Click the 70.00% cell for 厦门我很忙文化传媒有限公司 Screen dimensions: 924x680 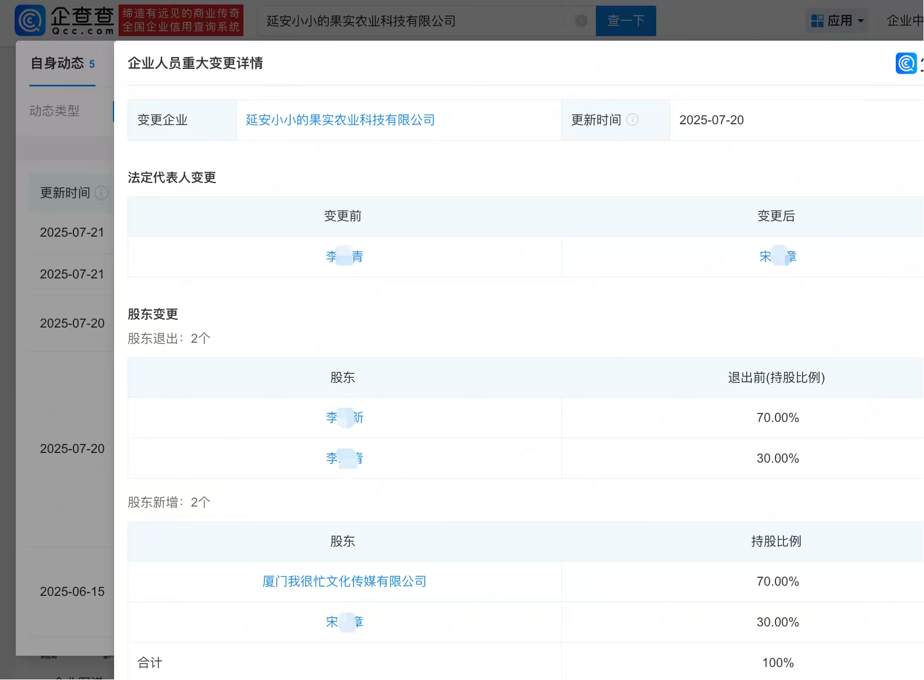pyautogui.click(x=778, y=581)
